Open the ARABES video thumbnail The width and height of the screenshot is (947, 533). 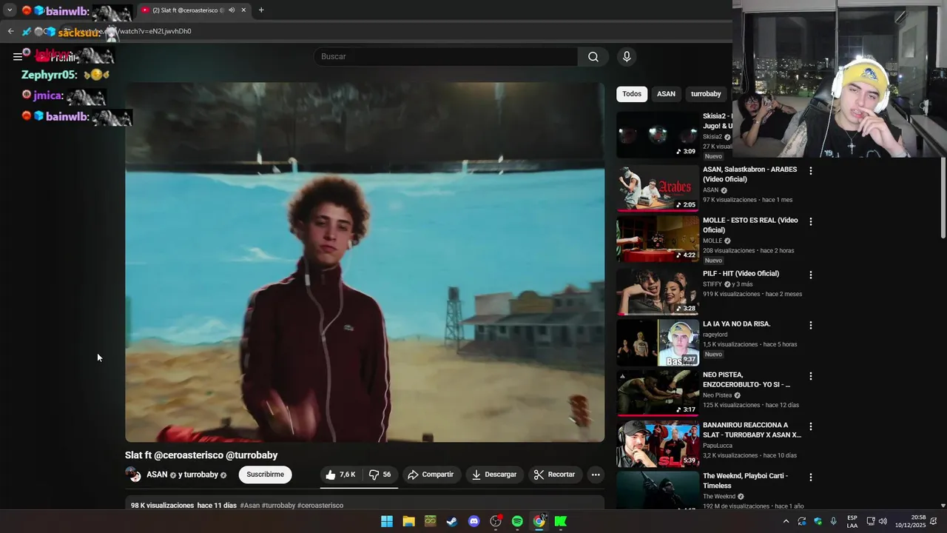[657, 188]
